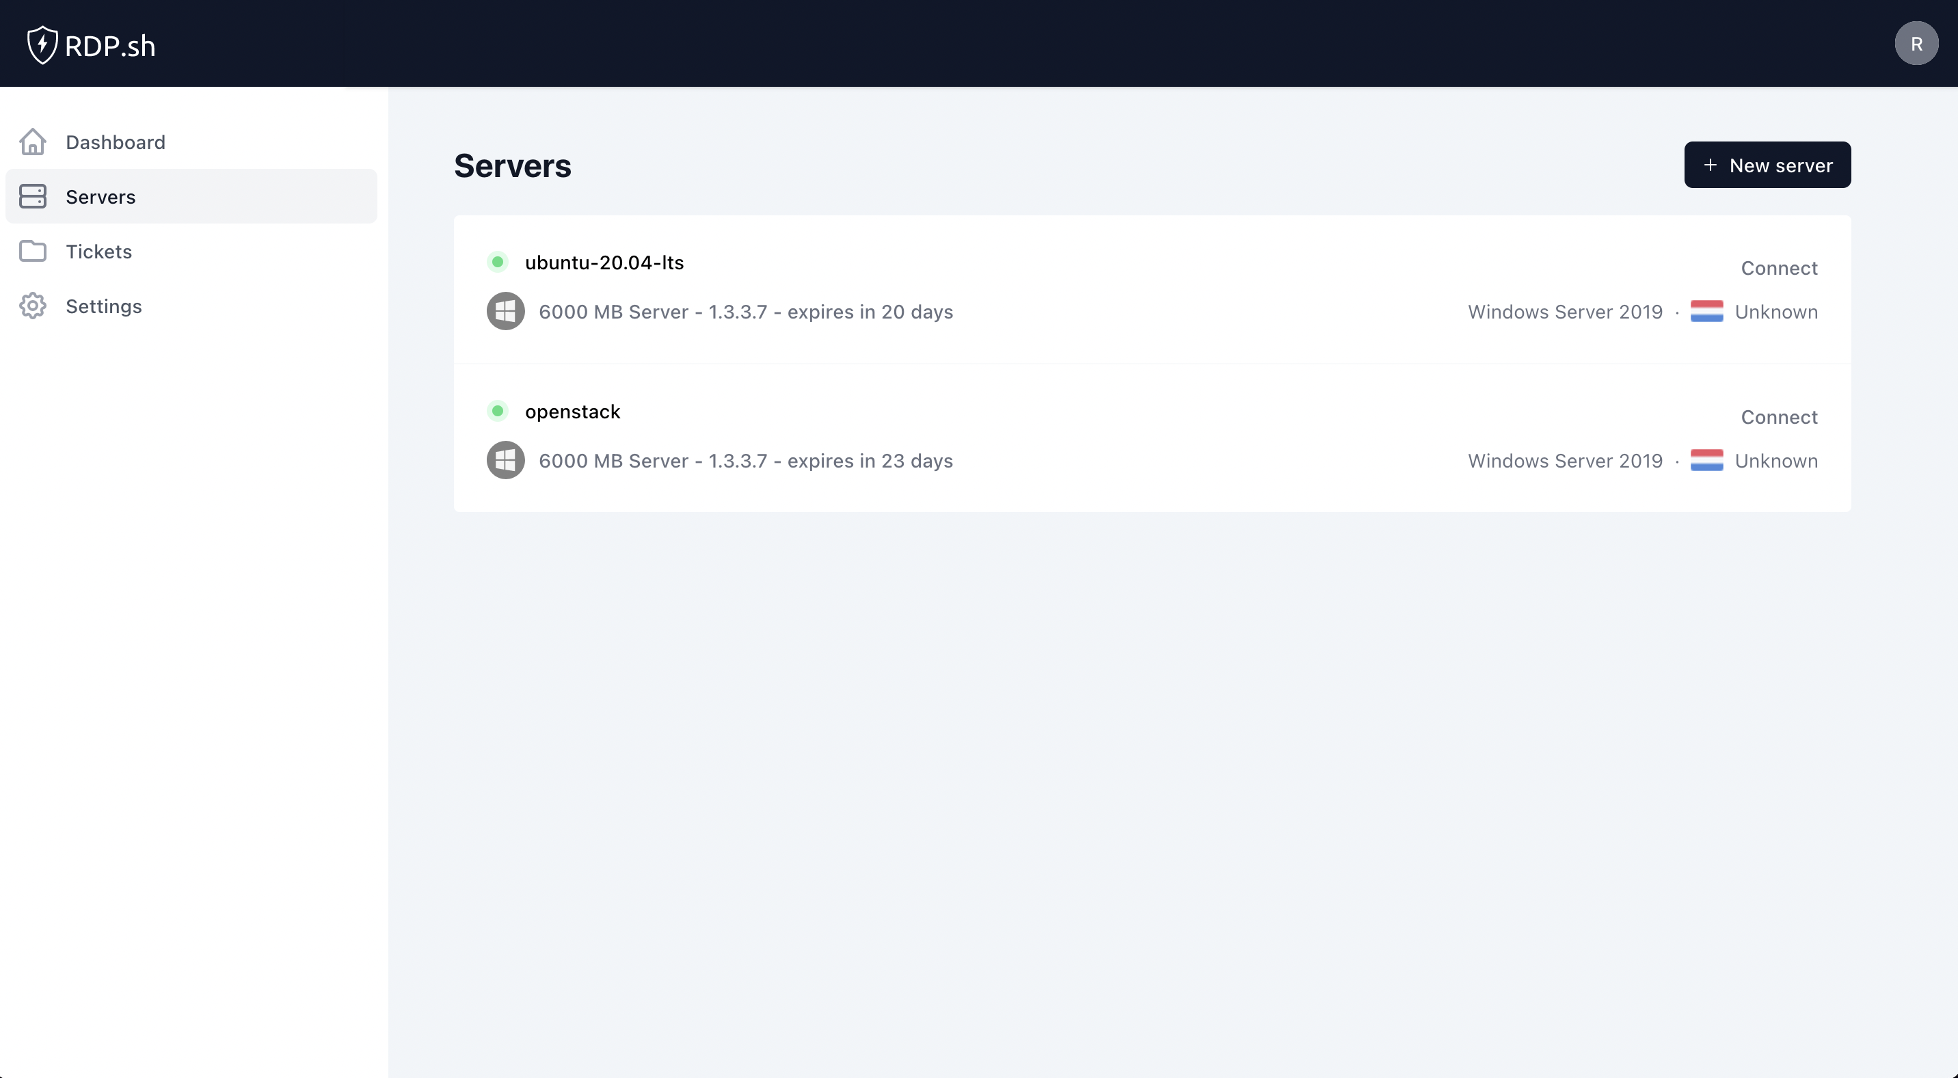Click green status dot for openstack
Image resolution: width=1958 pixels, height=1078 pixels.
click(497, 412)
